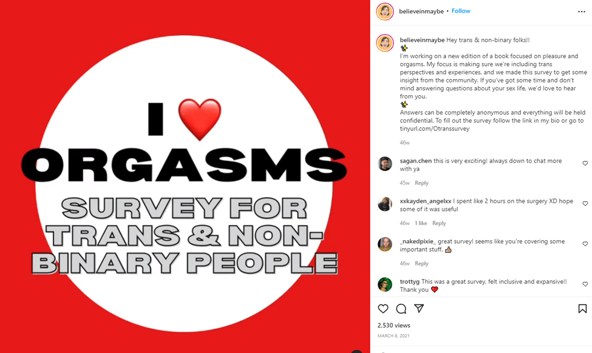The height and width of the screenshot is (353, 592).
Task: Save post with bookmark icon
Action: pyautogui.click(x=582, y=309)
